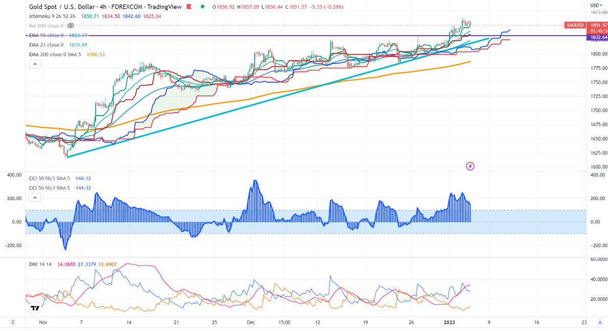Click the red 1851.57 current price tag
Viewport: 608px width, 331px height.
(598, 25)
